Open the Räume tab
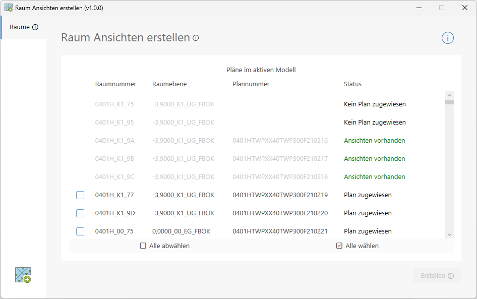 pos(20,27)
